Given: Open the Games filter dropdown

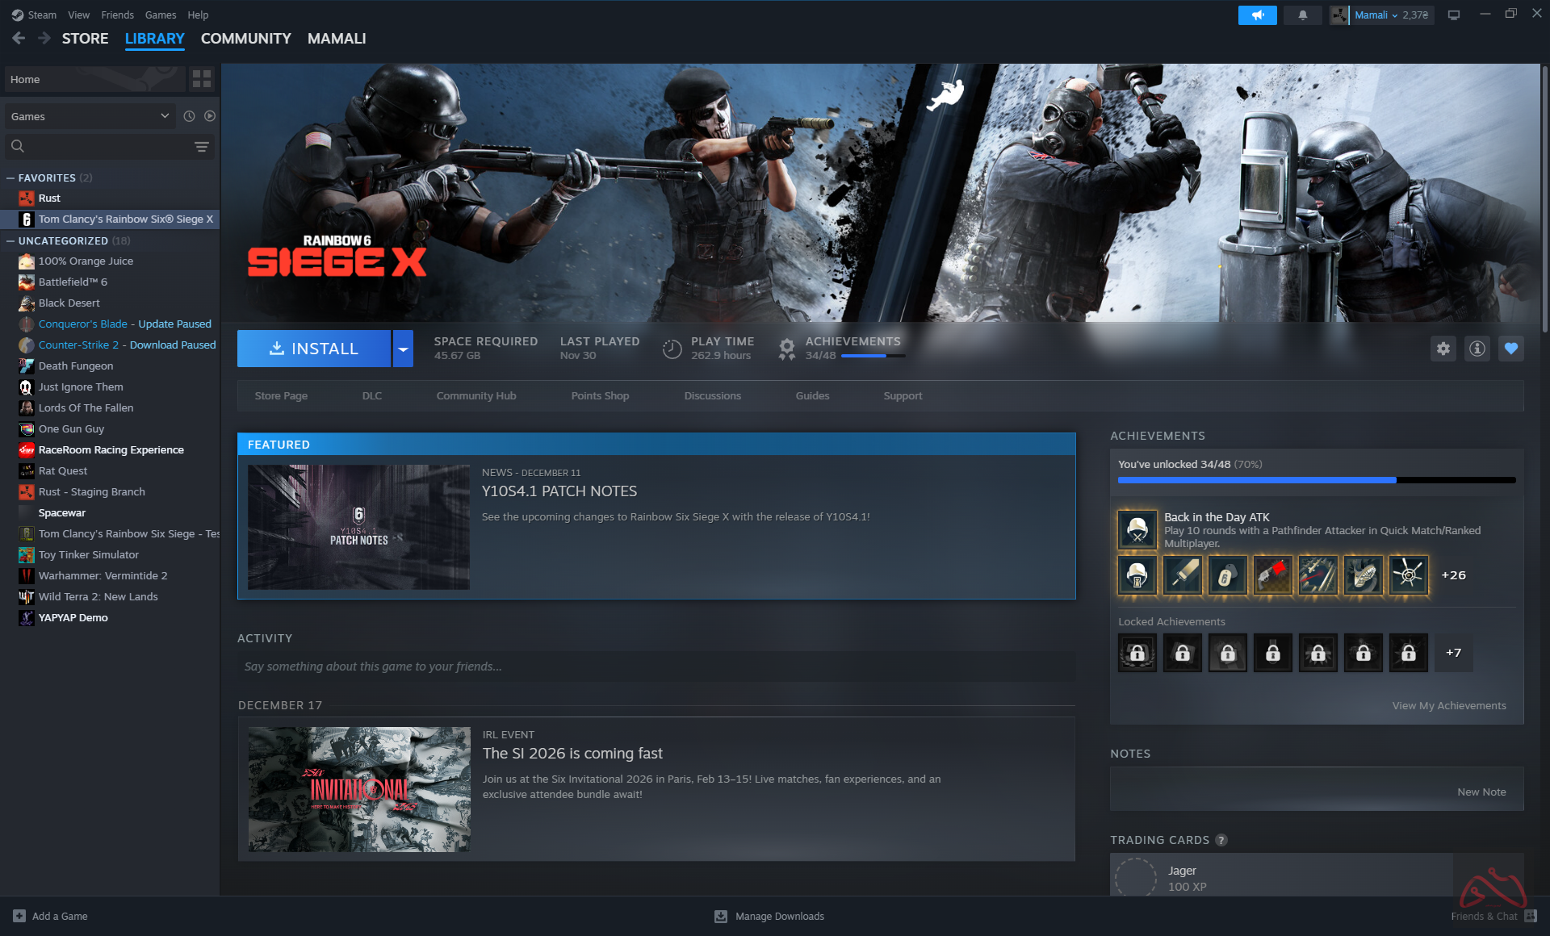Looking at the screenshot, I should tap(90, 116).
